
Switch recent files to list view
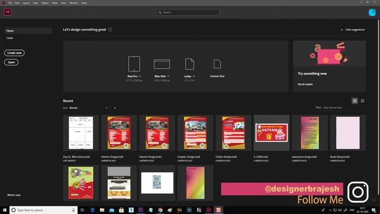point(363,101)
